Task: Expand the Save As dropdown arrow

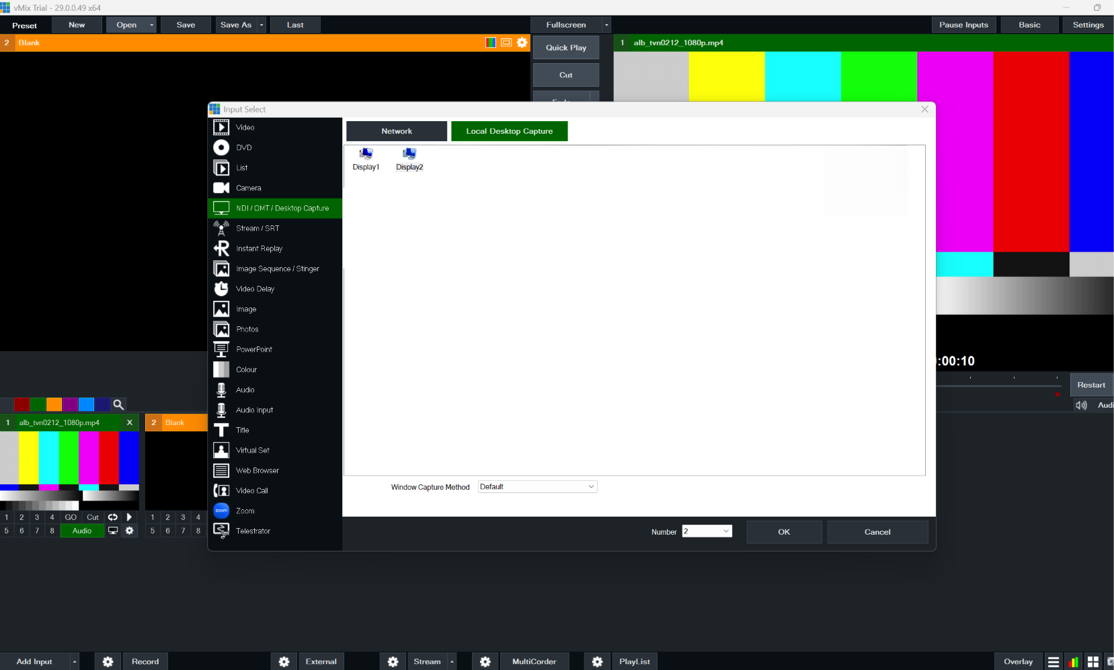Action: [x=262, y=25]
